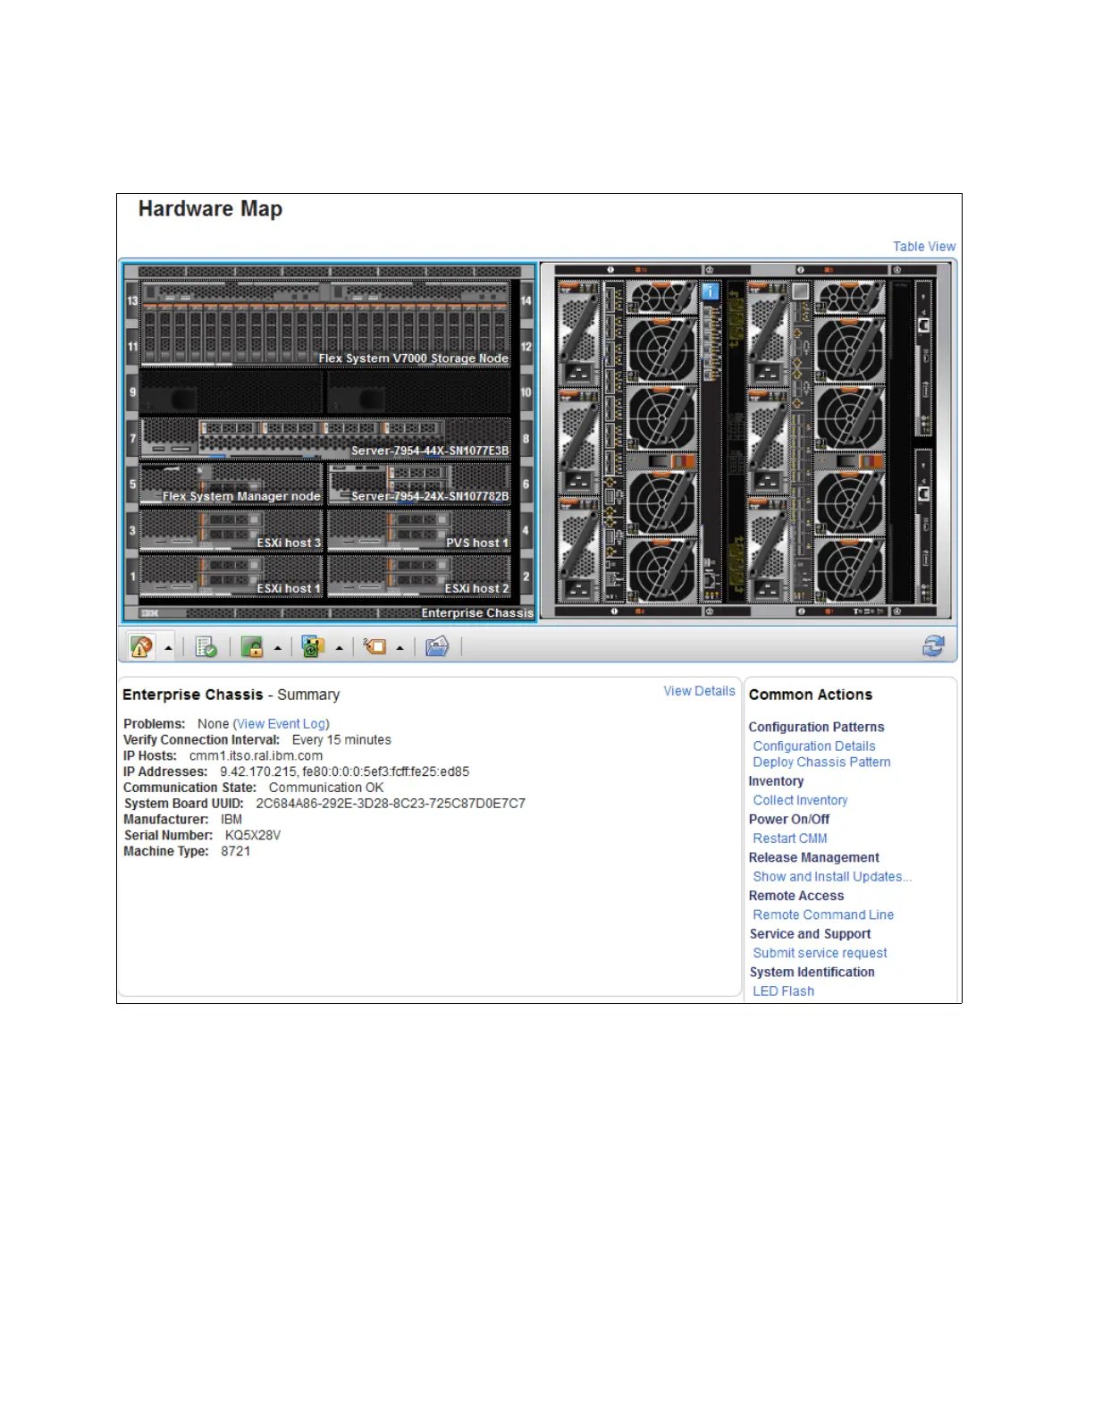
Task: Click the compliance checklist icon in toolbar
Action: (206, 646)
